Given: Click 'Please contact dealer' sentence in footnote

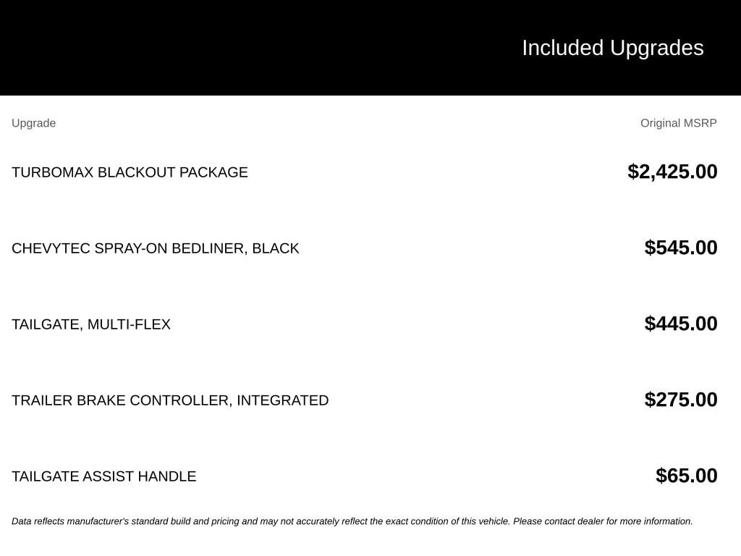Looking at the screenshot, I should (603, 521).
